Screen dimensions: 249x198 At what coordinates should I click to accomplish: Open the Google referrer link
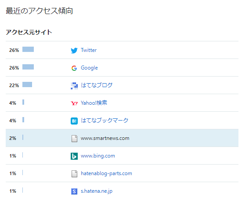click(89, 68)
